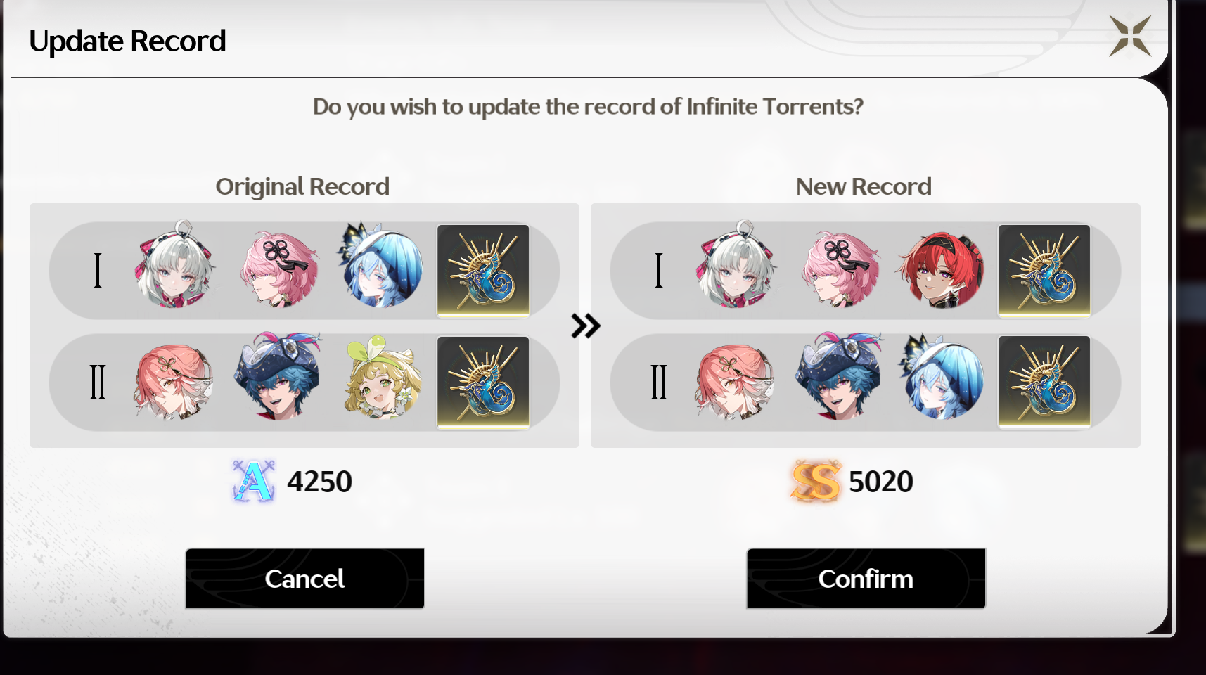Click the token icon in New Record team I
Viewport: 1206px width, 675px height.
(1044, 271)
